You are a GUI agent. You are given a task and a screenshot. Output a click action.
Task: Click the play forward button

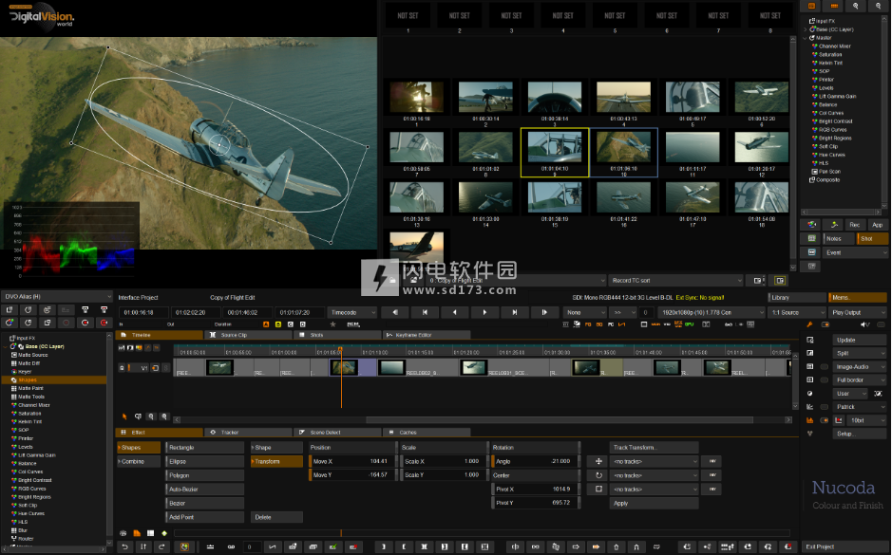point(484,312)
